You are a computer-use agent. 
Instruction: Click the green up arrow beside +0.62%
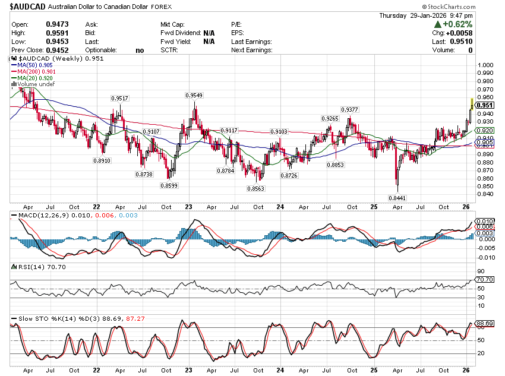(437, 24)
